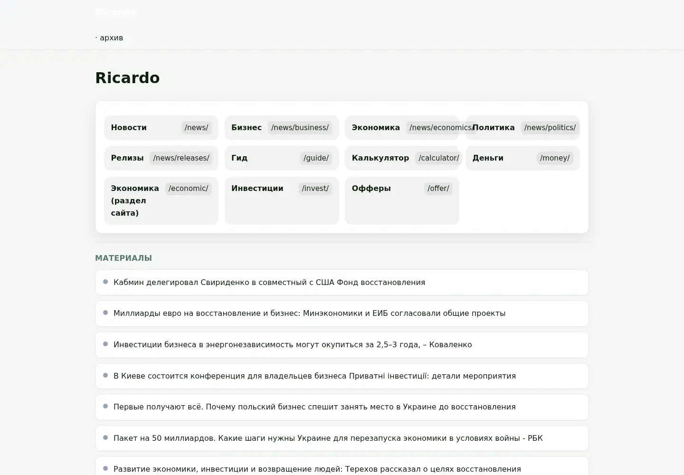This screenshot has width=684, height=475.
Task: Open the Деньги /money/ card
Action: 522,158
